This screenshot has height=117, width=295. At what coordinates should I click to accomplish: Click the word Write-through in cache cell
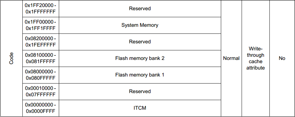255,52
